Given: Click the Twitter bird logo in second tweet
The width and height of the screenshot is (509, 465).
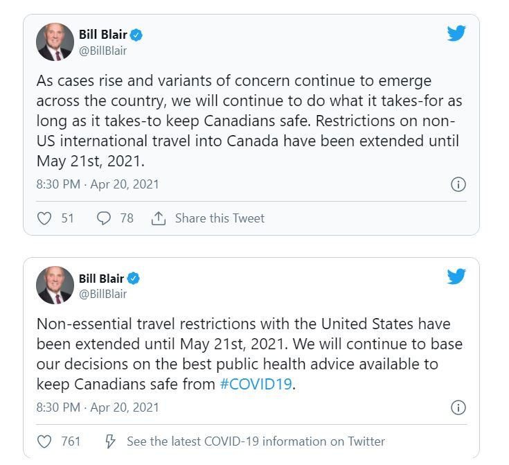Looking at the screenshot, I should coord(456,277).
